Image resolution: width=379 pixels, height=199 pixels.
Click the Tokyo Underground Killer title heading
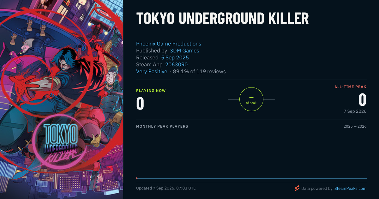point(222,19)
